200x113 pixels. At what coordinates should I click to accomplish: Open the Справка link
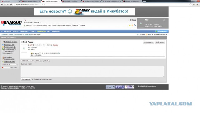pos(142,34)
